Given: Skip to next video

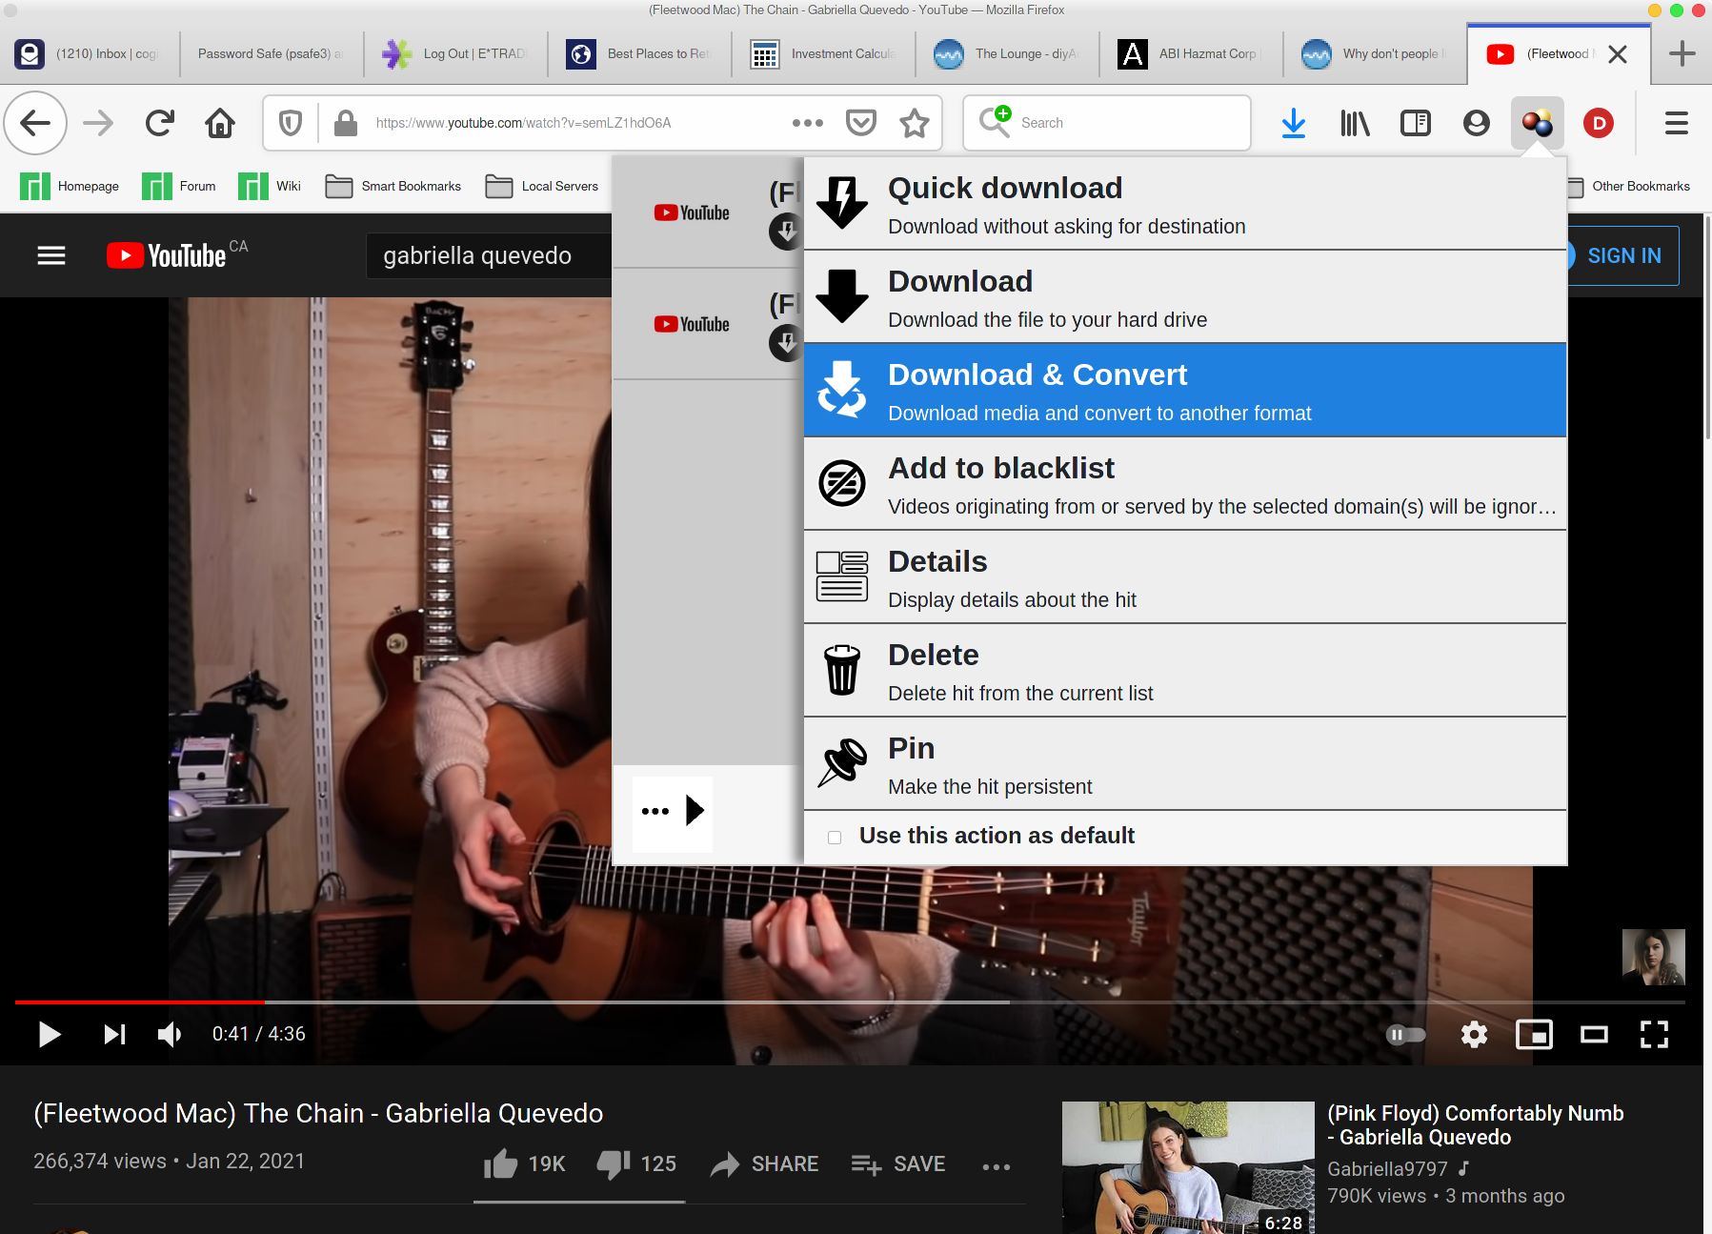Looking at the screenshot, I should coord(114,1034).
